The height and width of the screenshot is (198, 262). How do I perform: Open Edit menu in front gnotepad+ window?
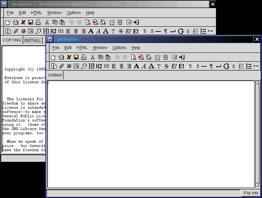pyautogui.click(x=68, y=48)
